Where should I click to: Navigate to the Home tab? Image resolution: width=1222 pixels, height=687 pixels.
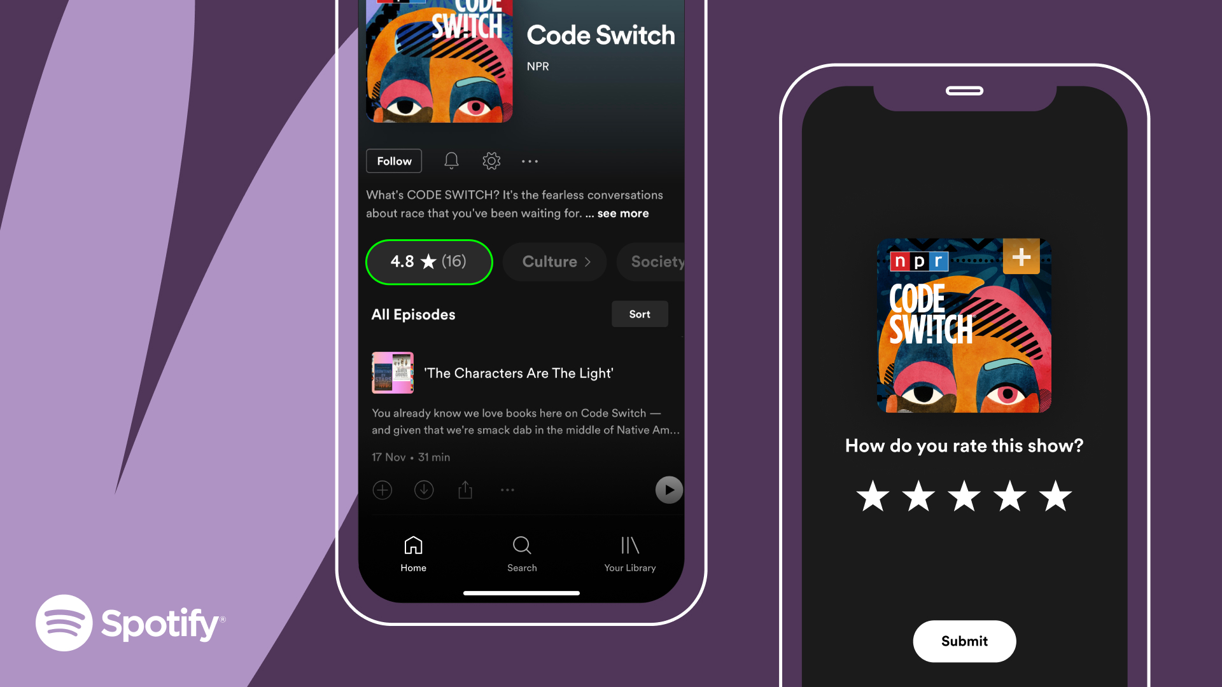(x=414, y=553)
